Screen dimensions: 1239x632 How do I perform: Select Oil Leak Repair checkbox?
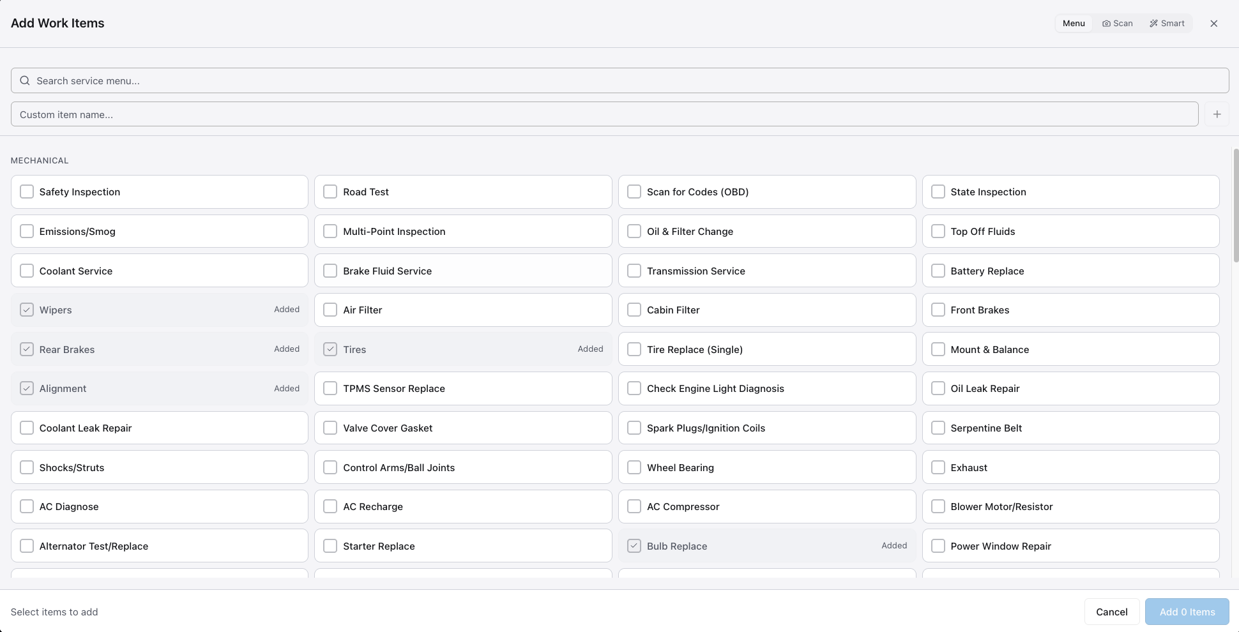938,388
